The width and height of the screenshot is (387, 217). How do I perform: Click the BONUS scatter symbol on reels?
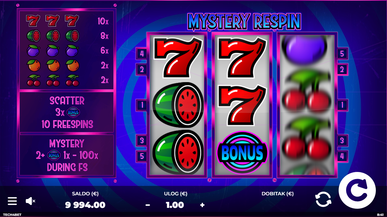[242, 153]
